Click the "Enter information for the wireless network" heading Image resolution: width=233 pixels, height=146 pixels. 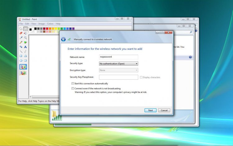tap(105, 49)
